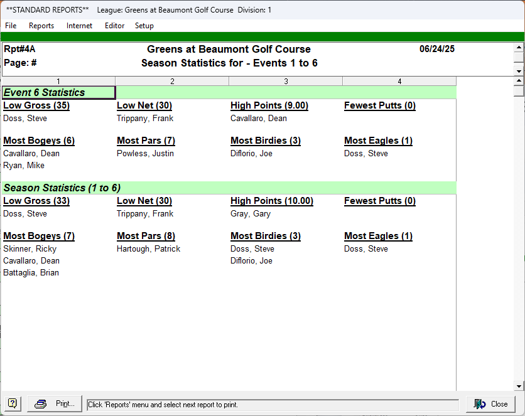
Task: Open the Editor menu
Action: pos(114,26)
